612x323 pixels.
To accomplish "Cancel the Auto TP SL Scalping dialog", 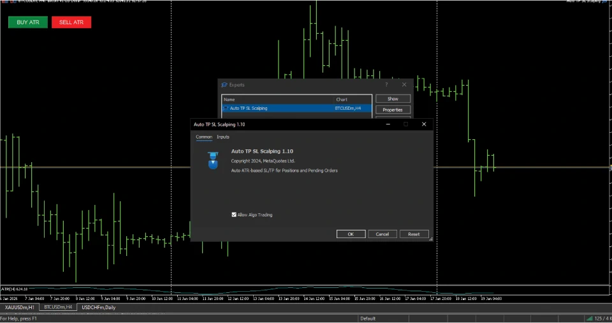I will [382, 234].
